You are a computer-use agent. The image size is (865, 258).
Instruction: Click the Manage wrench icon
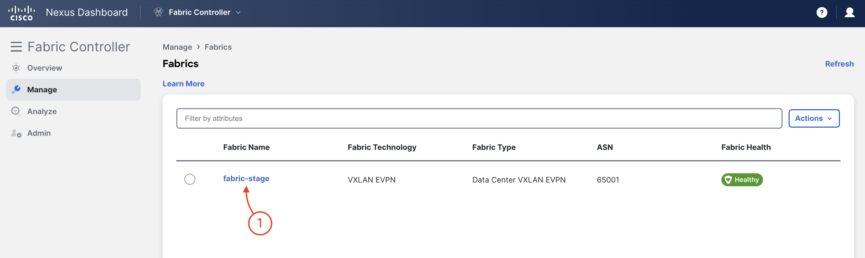(x=16, y=89)
